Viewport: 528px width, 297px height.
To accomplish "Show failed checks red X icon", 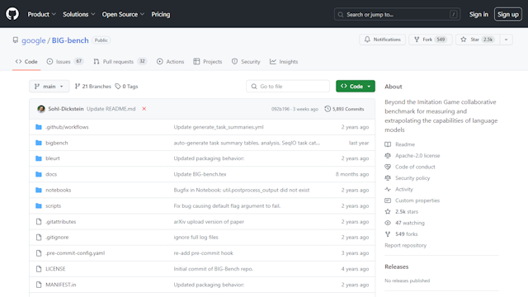I will (x=144, y=109).
